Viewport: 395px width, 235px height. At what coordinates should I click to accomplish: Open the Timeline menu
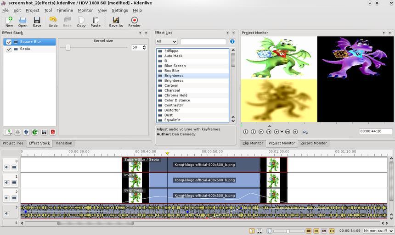[64, 10]
